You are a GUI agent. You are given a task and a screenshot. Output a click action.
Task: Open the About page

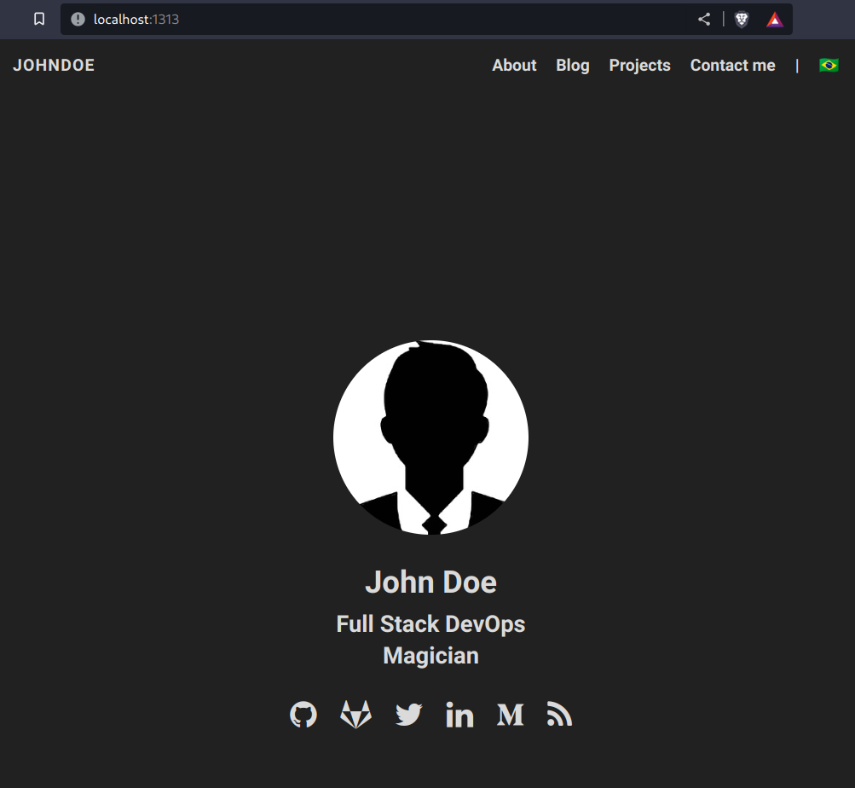[x=514, y=65]
